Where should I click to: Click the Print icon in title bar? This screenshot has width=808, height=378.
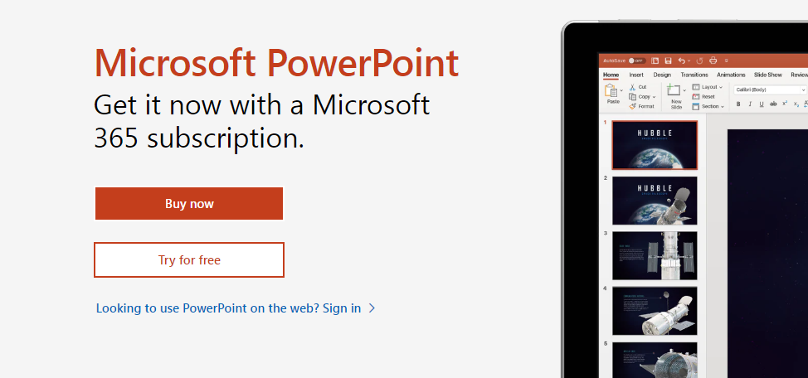point(713,61)
